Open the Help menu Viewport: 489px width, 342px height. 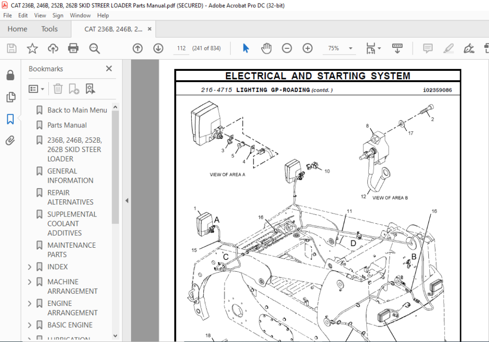(x=103, y=15)
